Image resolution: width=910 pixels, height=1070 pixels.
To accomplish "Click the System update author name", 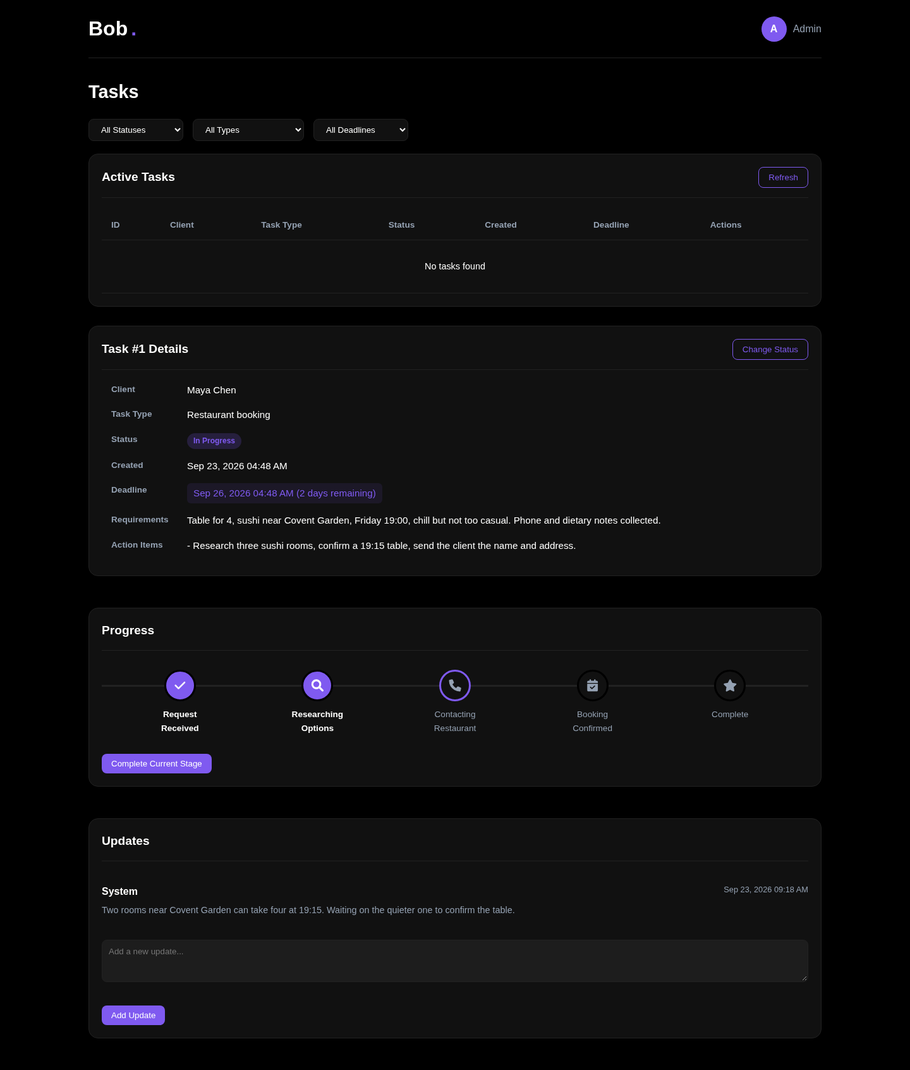I will click(119, 891).
